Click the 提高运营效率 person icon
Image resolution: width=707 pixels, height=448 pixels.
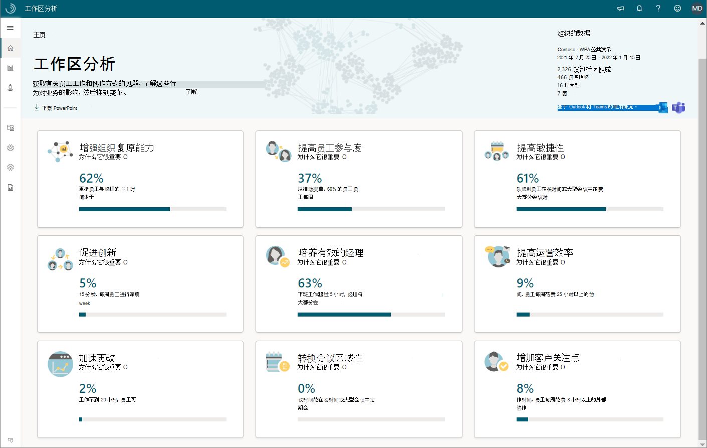point(498,256)
